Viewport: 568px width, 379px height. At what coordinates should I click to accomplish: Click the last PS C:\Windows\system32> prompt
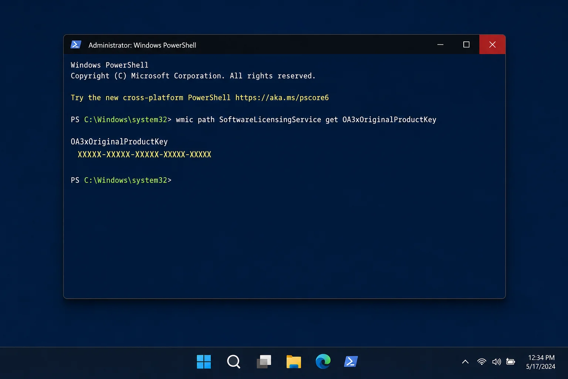121,180
